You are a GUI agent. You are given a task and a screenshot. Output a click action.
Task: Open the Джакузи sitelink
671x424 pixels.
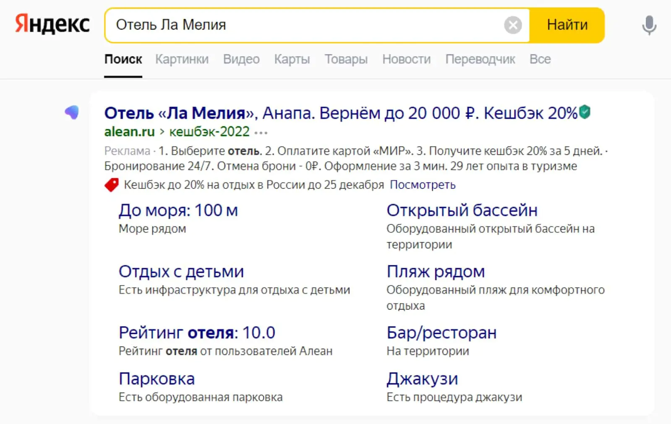tap(422, 379)
